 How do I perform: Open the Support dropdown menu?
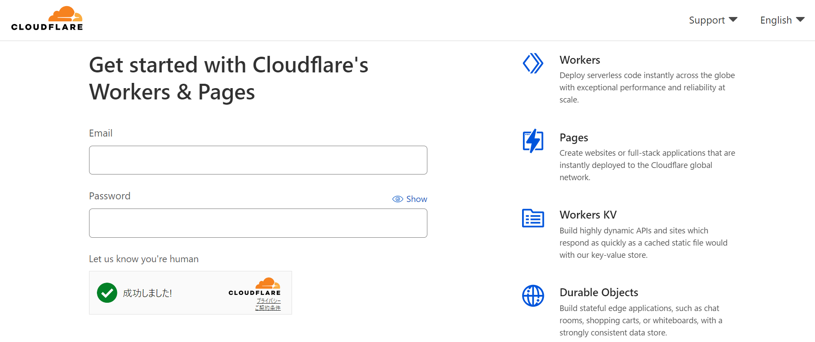(713, 20)
